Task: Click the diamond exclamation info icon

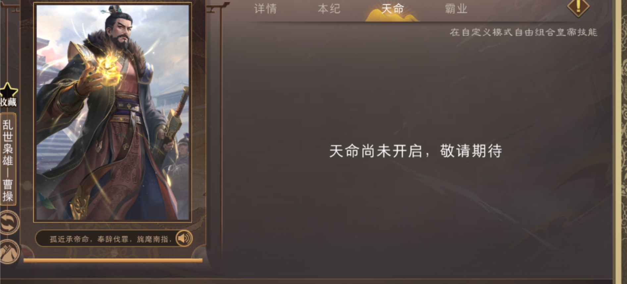Action: point(578,7)
